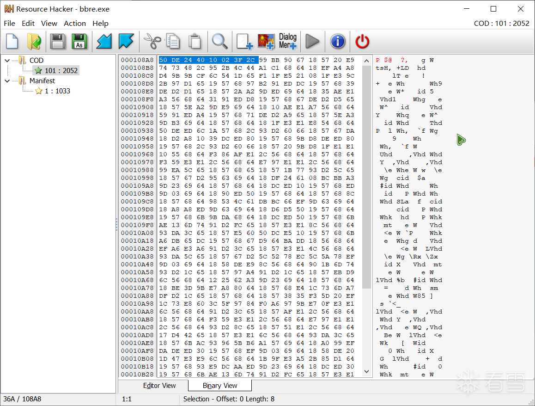The width and height of the screenshot is (535, 406).
Task: Open the Action menu
Action: tap(75, 23)
